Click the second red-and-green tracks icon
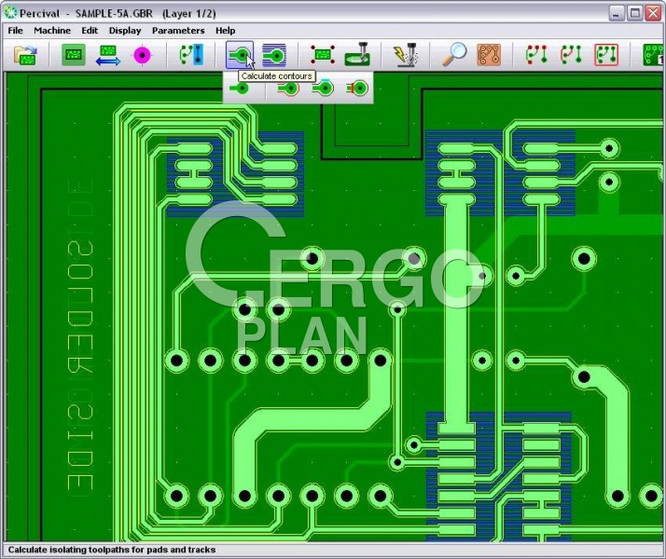 tap(571, 55)
